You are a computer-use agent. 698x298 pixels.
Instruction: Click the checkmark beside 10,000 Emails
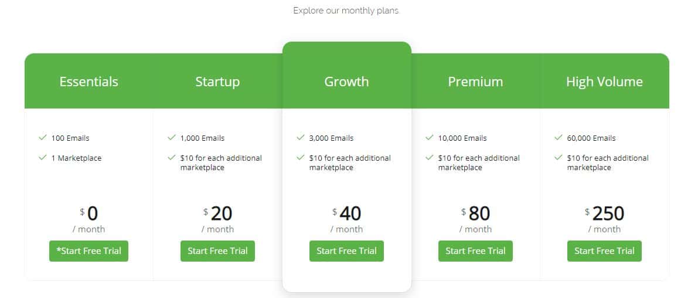click(x=429, y=138)
